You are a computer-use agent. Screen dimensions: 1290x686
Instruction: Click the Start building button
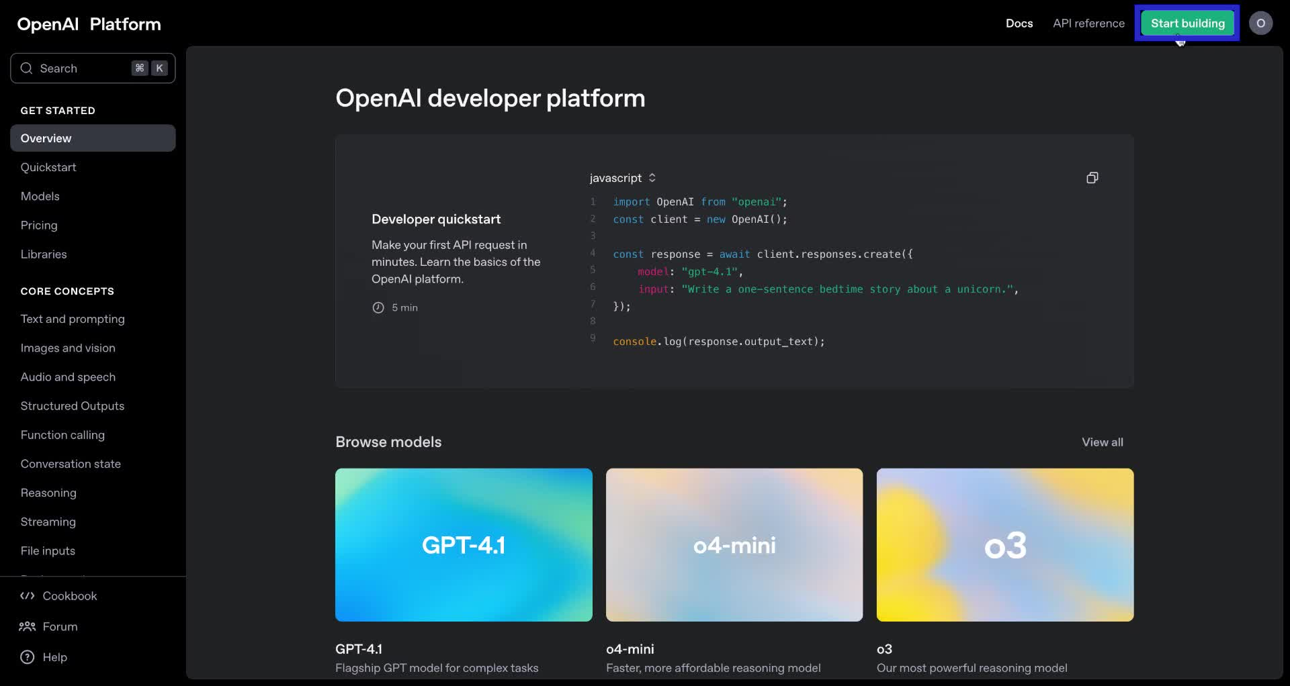click(x=1187, y=23)
